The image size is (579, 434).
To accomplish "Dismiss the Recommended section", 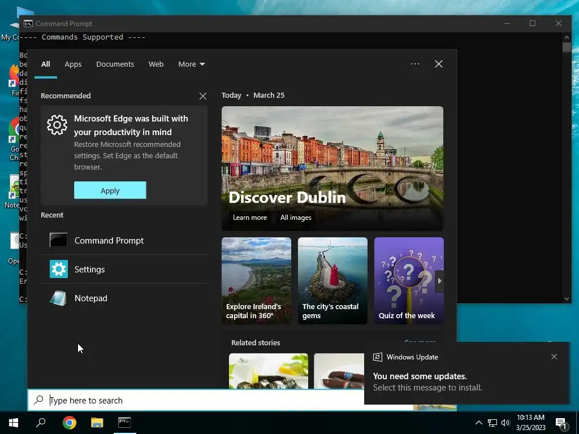I will pyautogui.click(x=203, y=96).
